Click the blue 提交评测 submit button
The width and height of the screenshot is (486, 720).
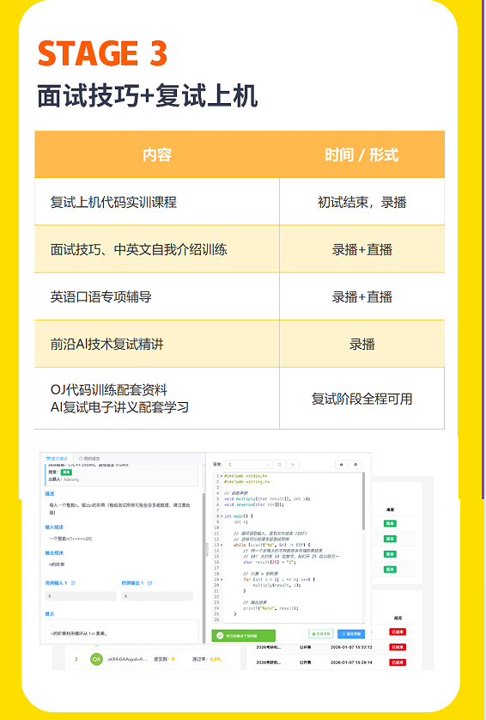[351, 634]
